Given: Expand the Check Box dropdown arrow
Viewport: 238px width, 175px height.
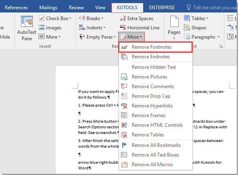Looking at the screenshot, I should click(x=70, y=19).
